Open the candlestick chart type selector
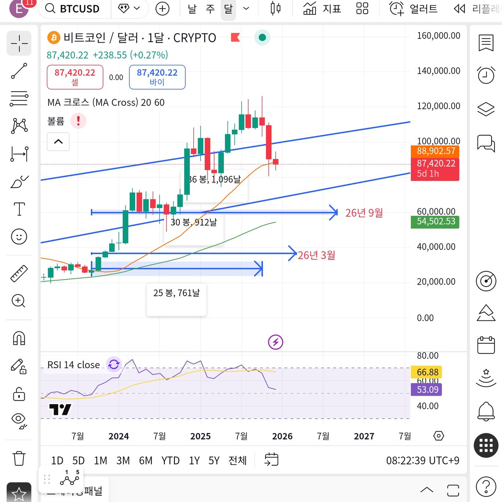 pyautogui.click(x=275, y=8)
